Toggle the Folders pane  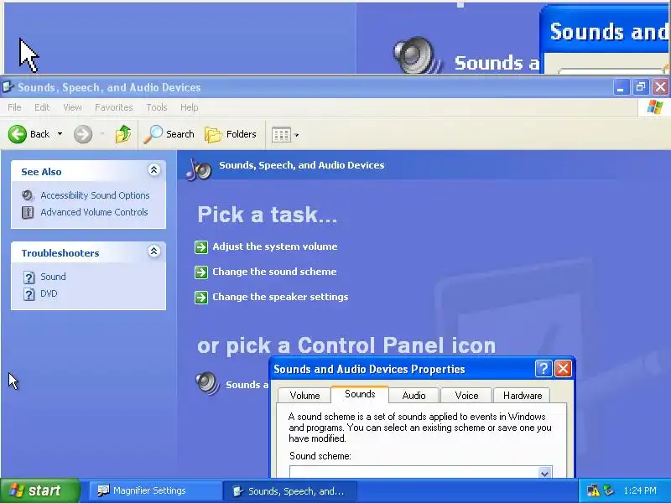pos(231,134)
